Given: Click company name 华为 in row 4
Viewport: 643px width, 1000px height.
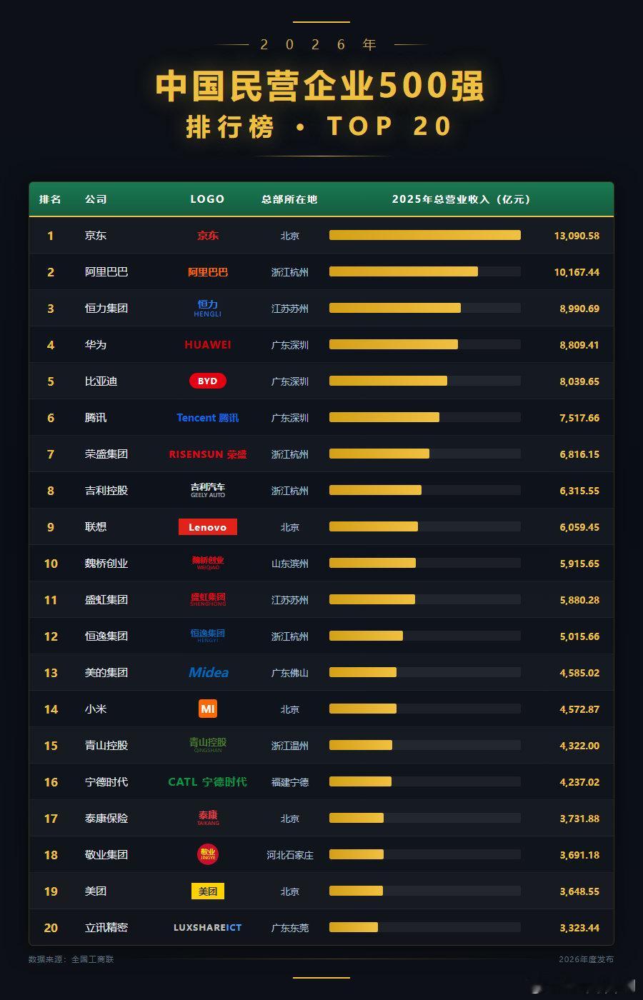Looking at the screenshot, I should click(x=96, y=344).
